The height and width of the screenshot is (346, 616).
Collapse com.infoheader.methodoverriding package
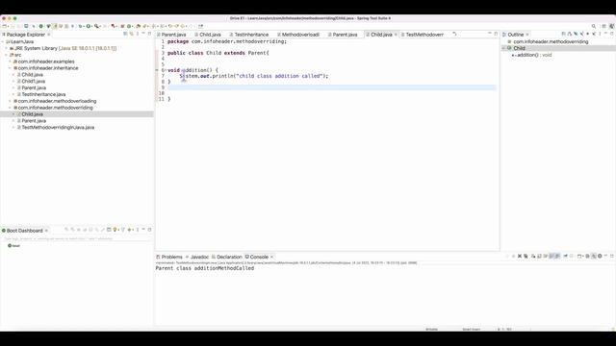(11, 108)
